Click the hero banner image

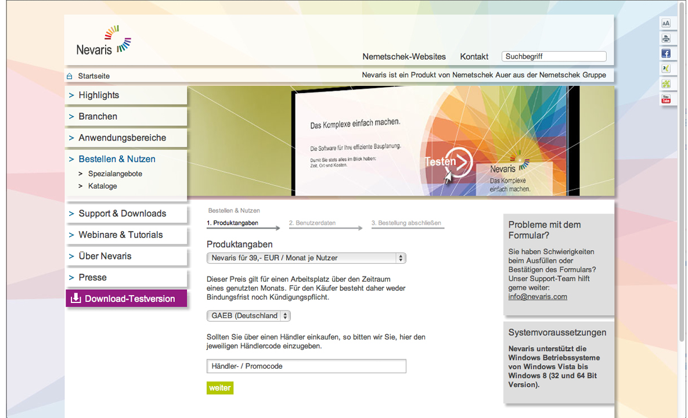pos(401,141)
